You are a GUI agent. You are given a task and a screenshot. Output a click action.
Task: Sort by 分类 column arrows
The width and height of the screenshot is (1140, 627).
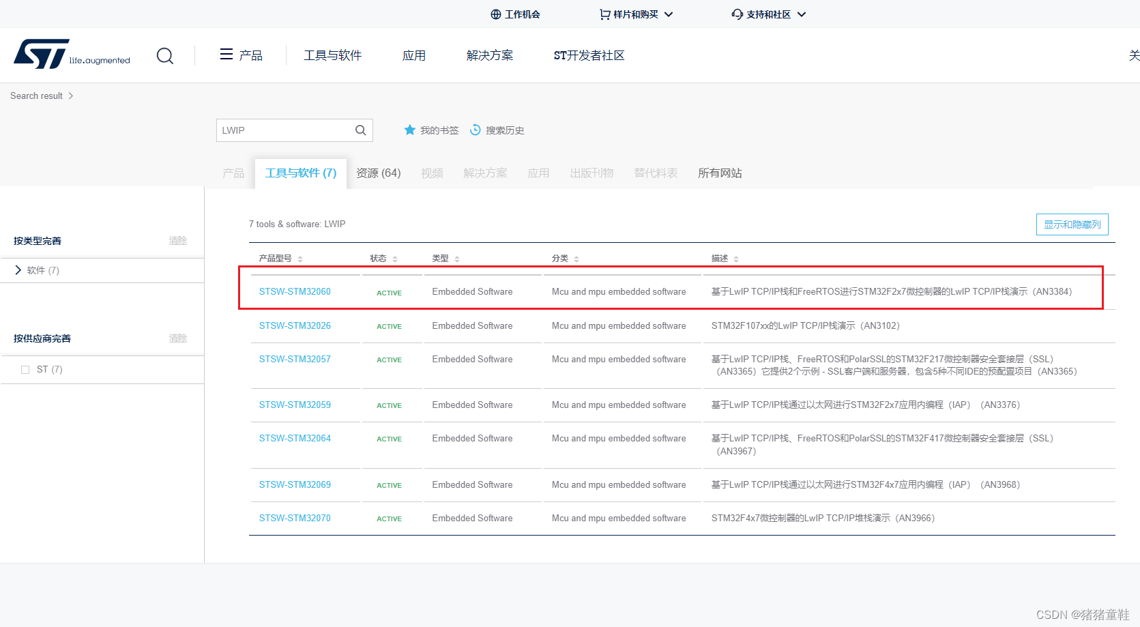[576, 259]
